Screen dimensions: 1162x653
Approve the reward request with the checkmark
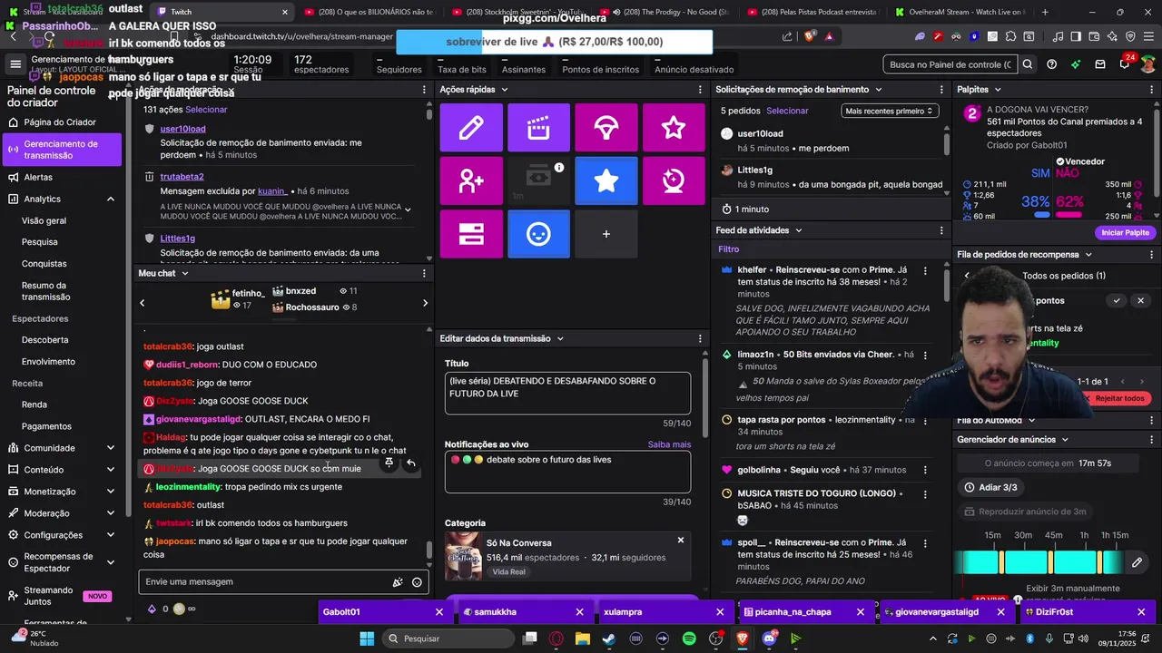click(x=1117, y=300)
